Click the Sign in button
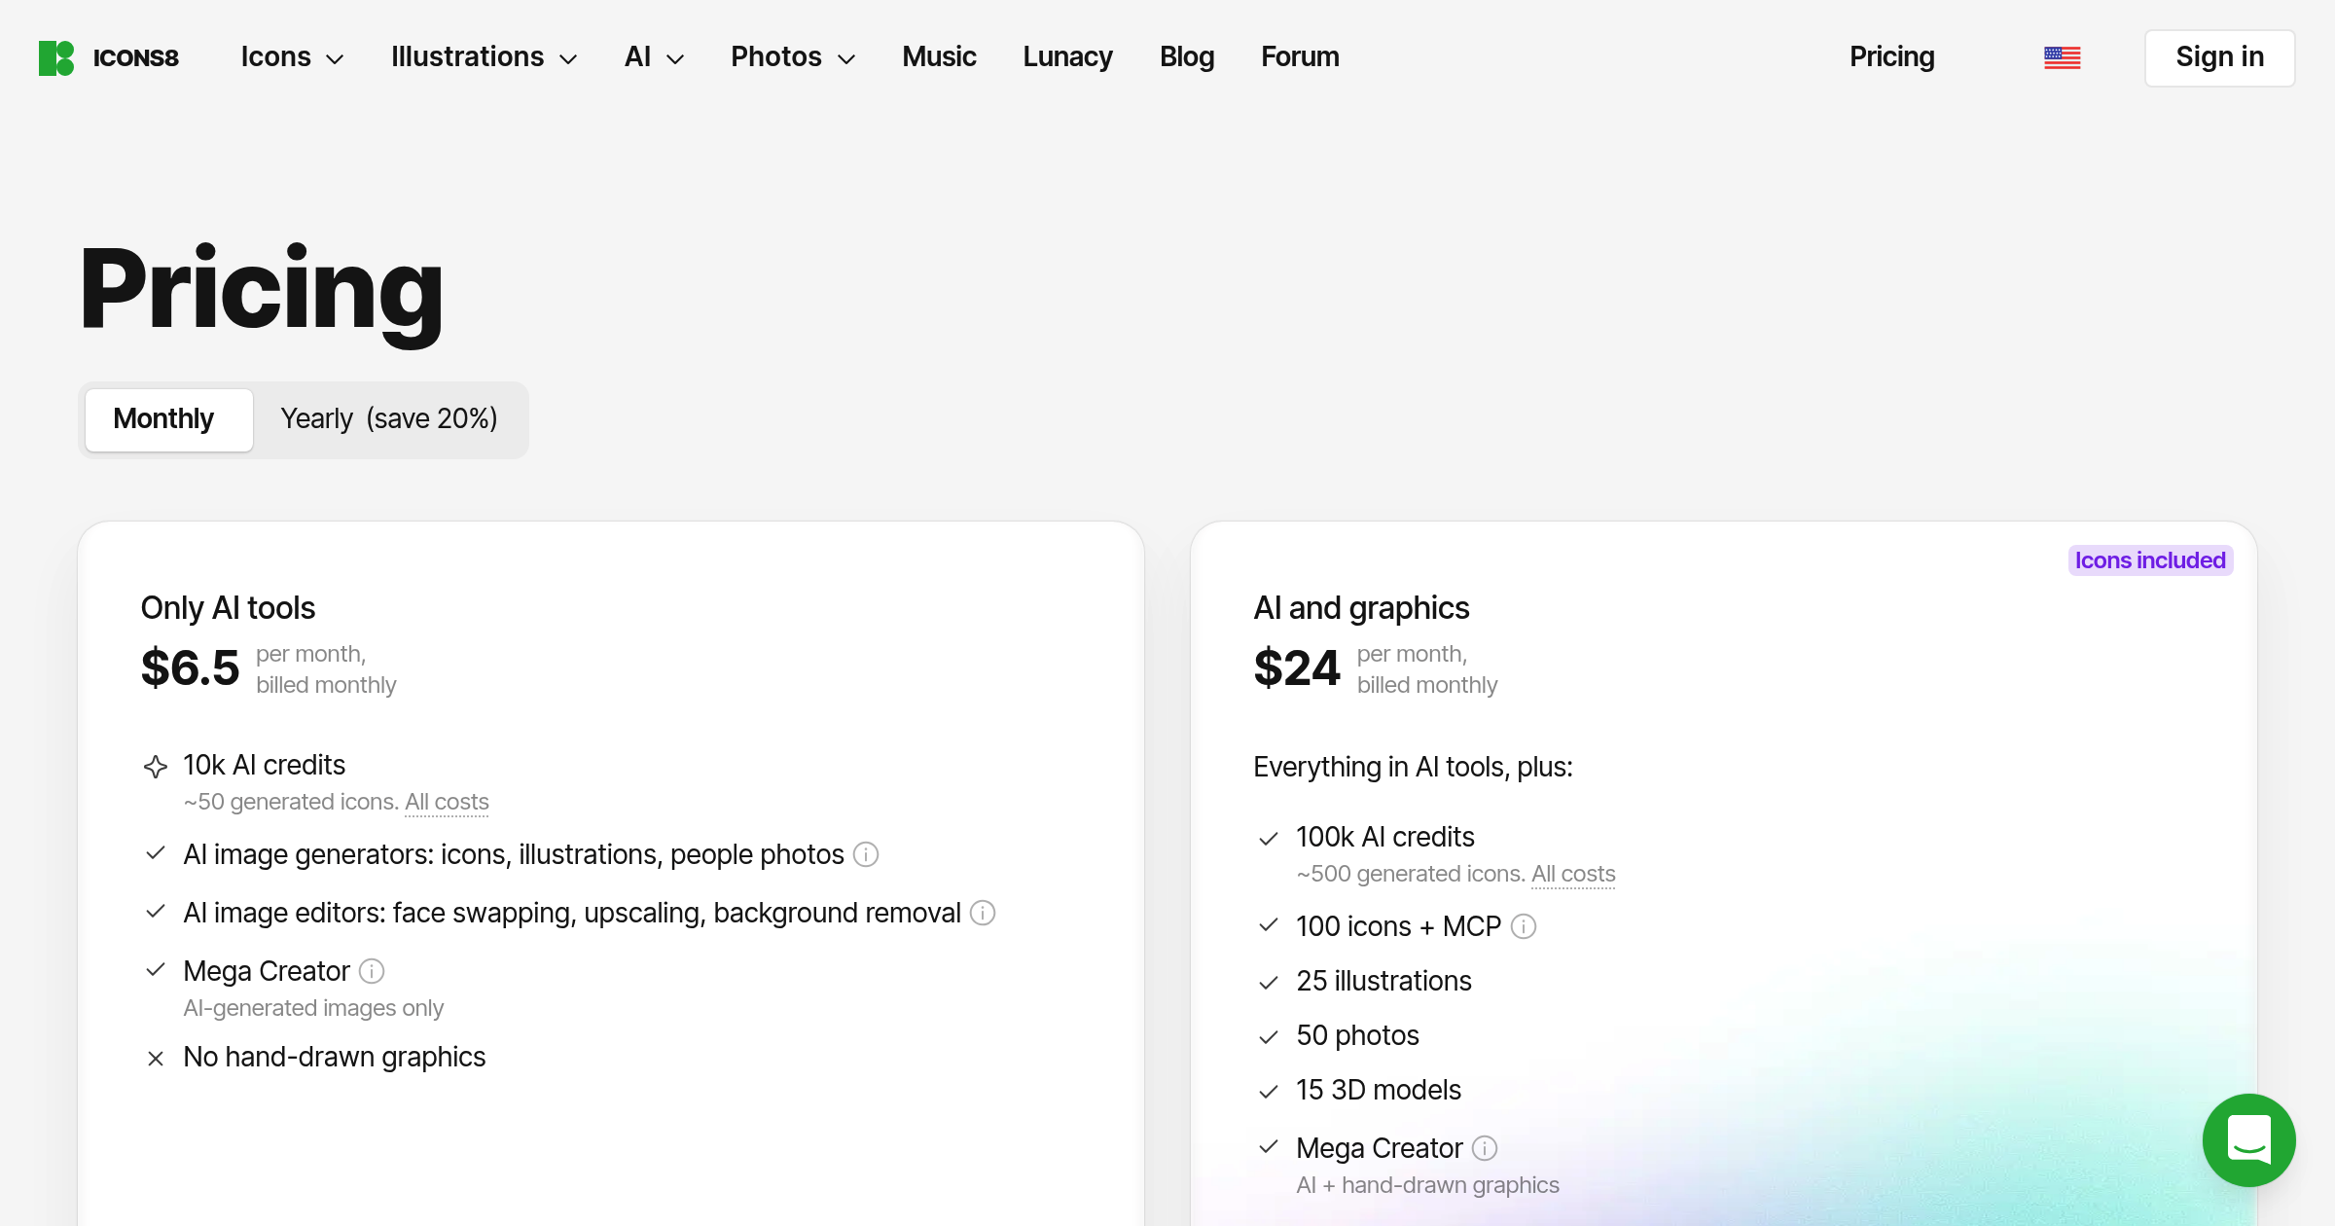2335x1226 pixels. [x=2219, y=58]
